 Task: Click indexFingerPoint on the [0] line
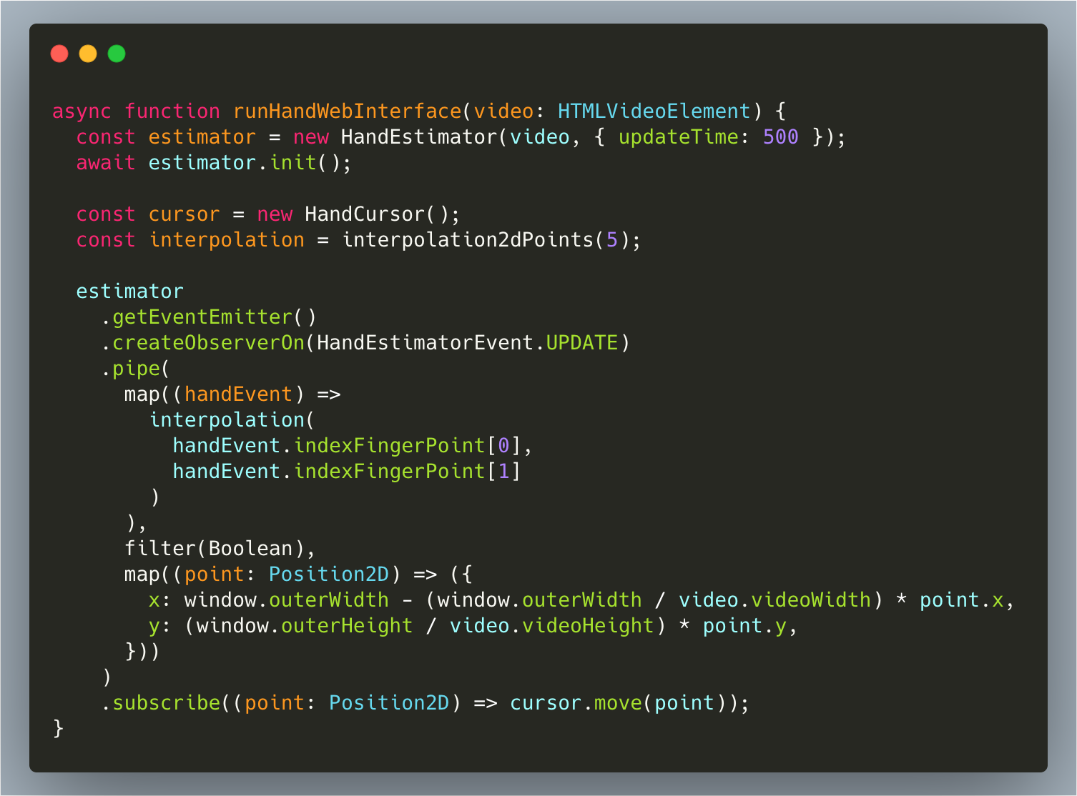[390, 446]
